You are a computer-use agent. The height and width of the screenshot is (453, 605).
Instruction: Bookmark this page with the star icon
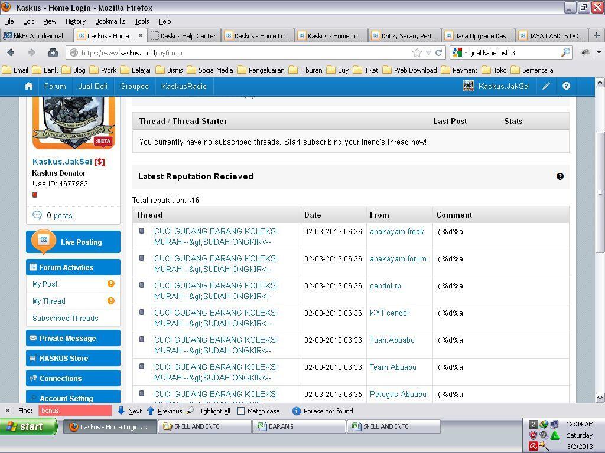(x=417, y=52)
